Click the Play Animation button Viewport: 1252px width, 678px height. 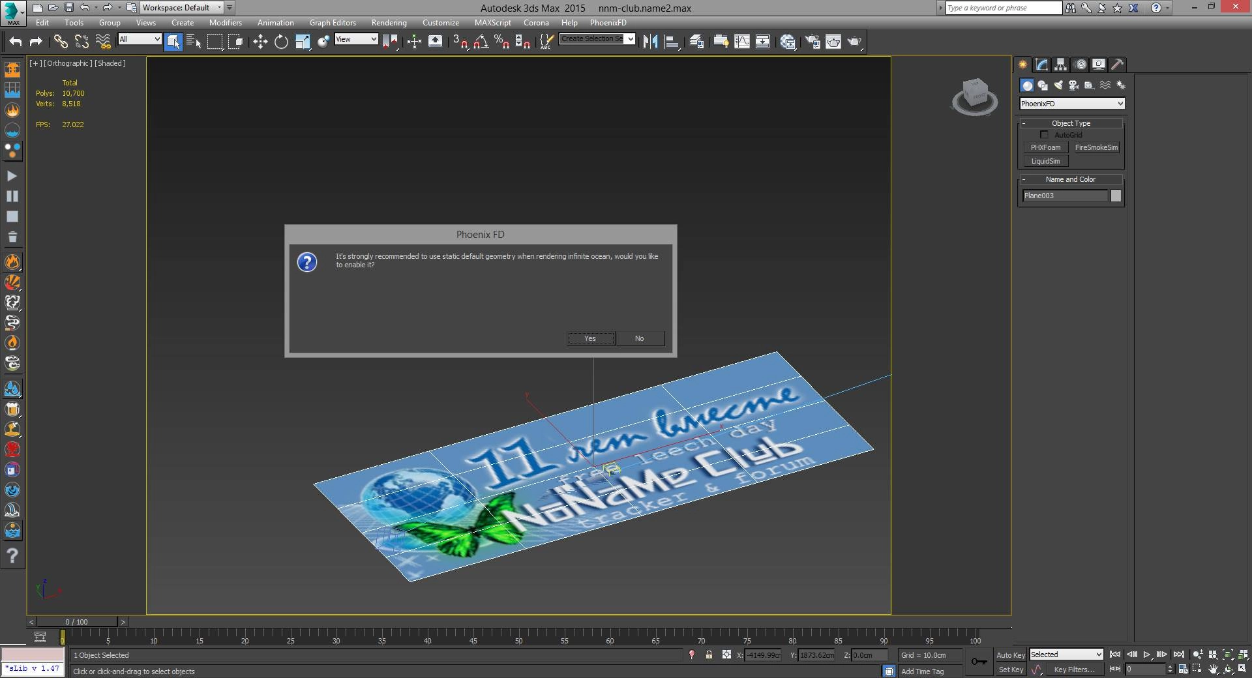pyautogui.click(x=1146, y=655)
